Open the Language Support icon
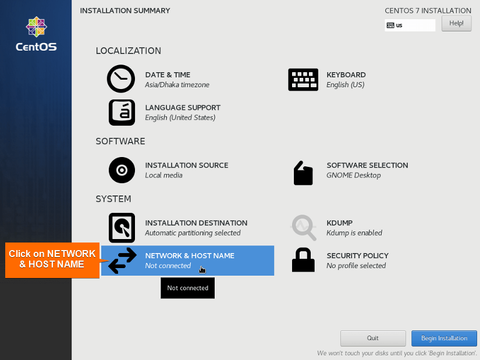480x360 pixels. [122, 112]
